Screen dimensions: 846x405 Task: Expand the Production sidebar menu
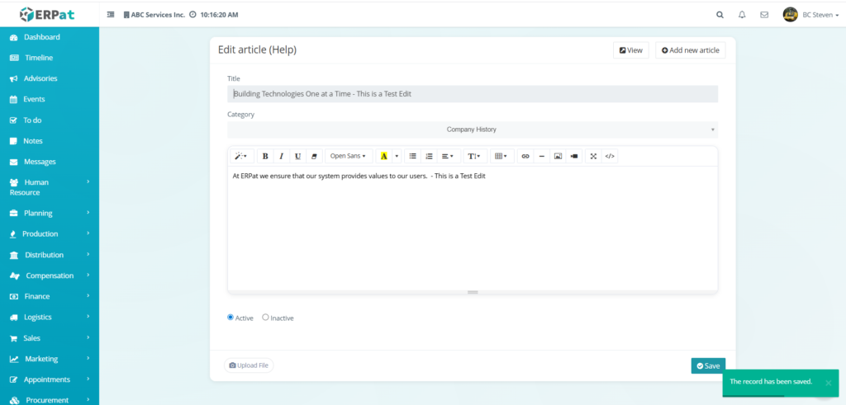click(50, 233)
